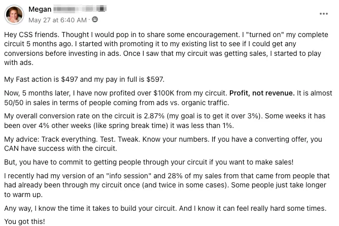Click the "$597" pay in full price
Screen dimensions: 339x226
tap(155, 79)
